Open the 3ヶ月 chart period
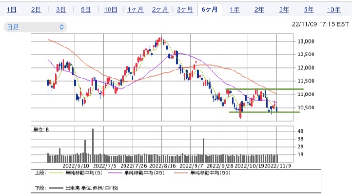Screen dimensions: 352x195 point(185,10)
